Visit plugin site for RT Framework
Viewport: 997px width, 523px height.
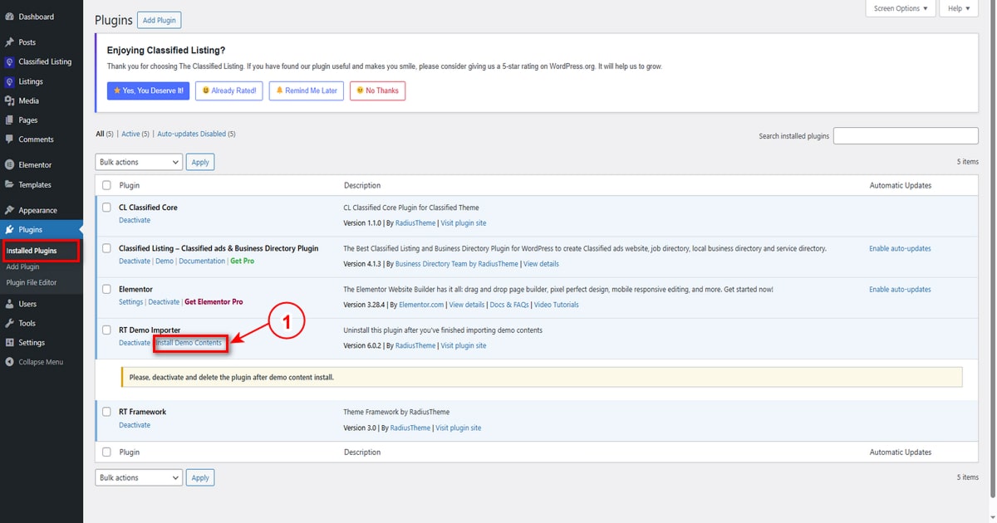coord(459,428)
